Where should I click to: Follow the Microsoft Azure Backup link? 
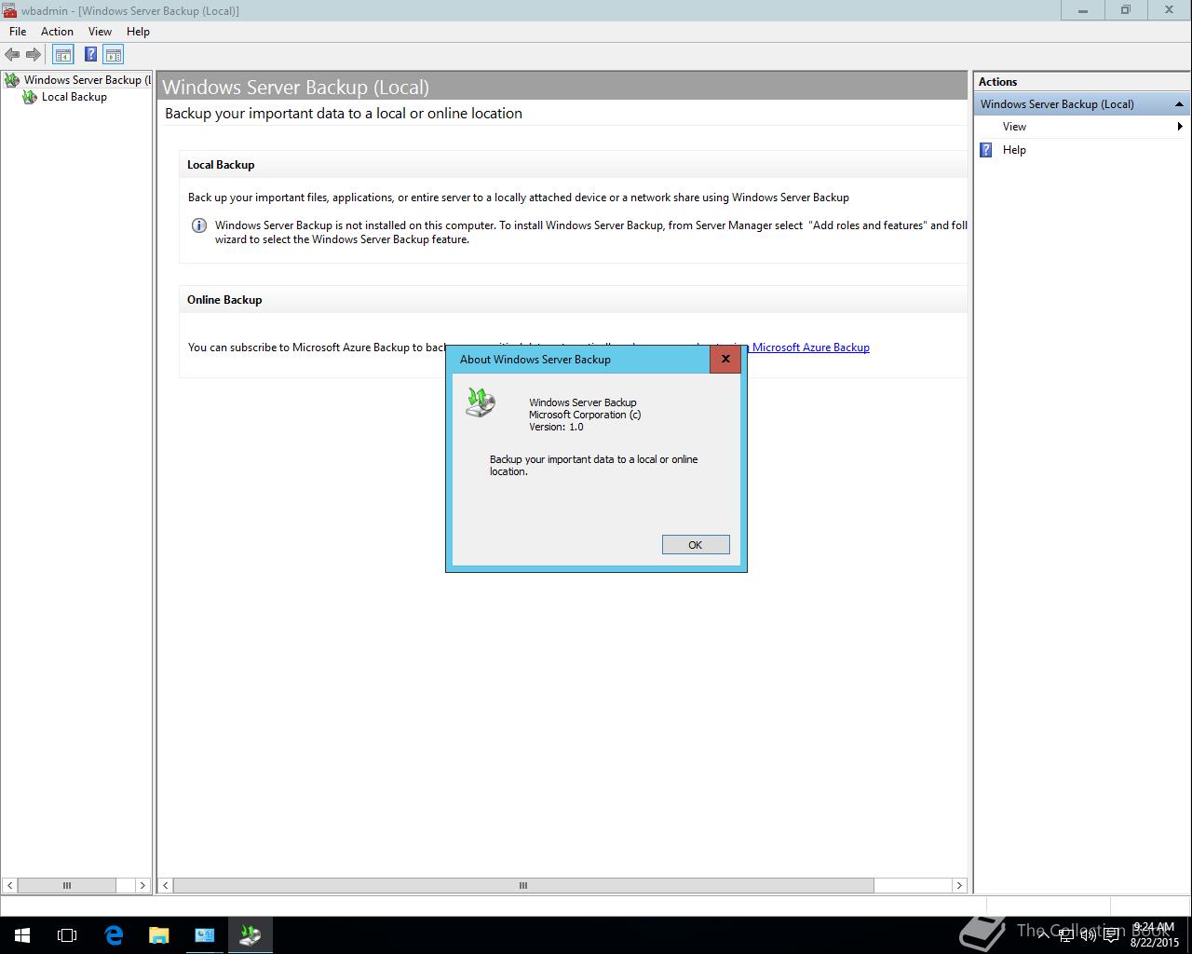point(810,348)
